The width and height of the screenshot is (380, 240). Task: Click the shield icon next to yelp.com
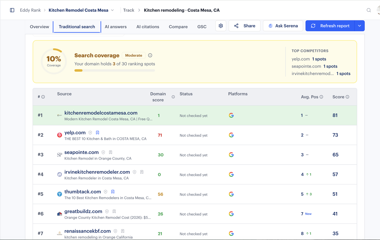tap(90, 133)
